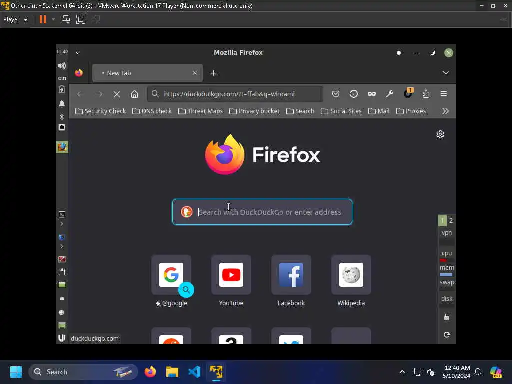Click the volume speaker icon in panel
The width and height of the screenshot is (512, 384).
pyautogui.click(x=62, y=66)
